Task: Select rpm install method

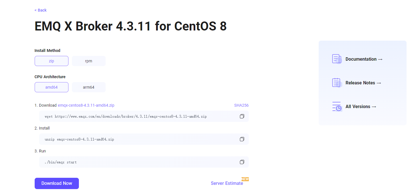Action: coord(88,61)
